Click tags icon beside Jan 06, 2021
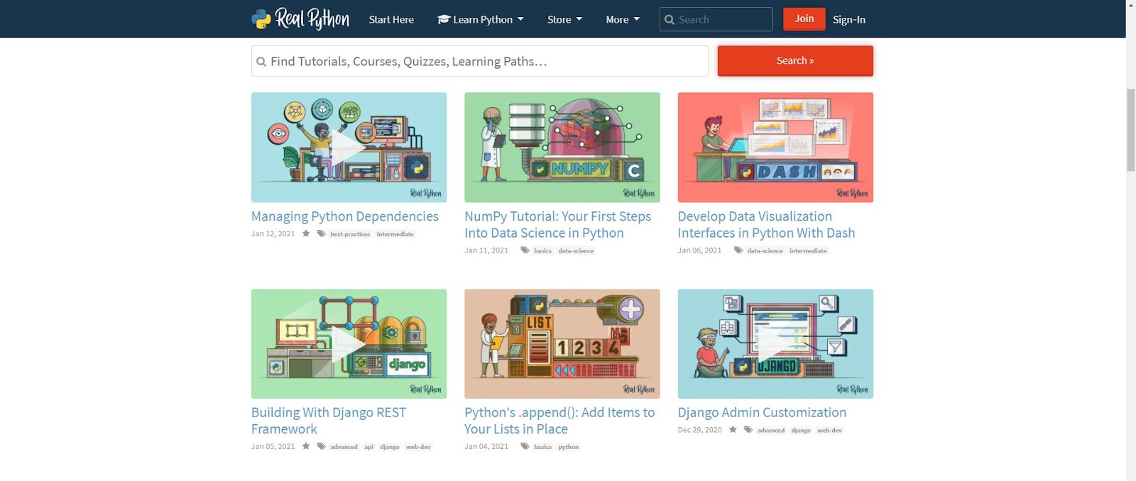This screenshot has height=481, width=1136. point(738,250)
